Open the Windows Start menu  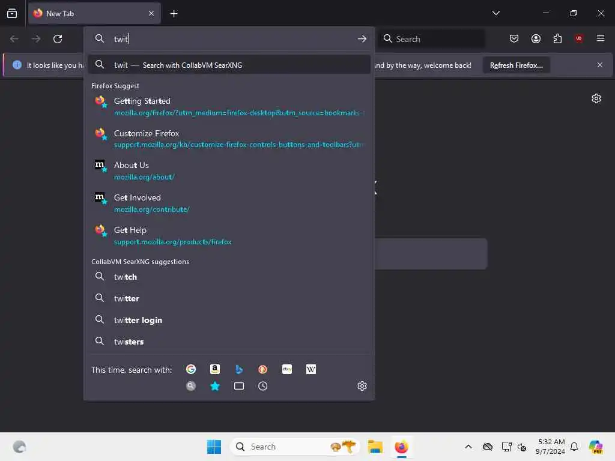coord(214,447)
